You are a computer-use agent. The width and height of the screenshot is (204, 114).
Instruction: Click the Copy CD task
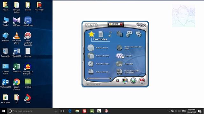point(124,56)
